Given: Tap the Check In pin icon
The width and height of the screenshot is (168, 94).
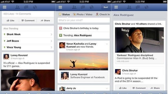Looking at the screenshot, I should coord(97,14).
